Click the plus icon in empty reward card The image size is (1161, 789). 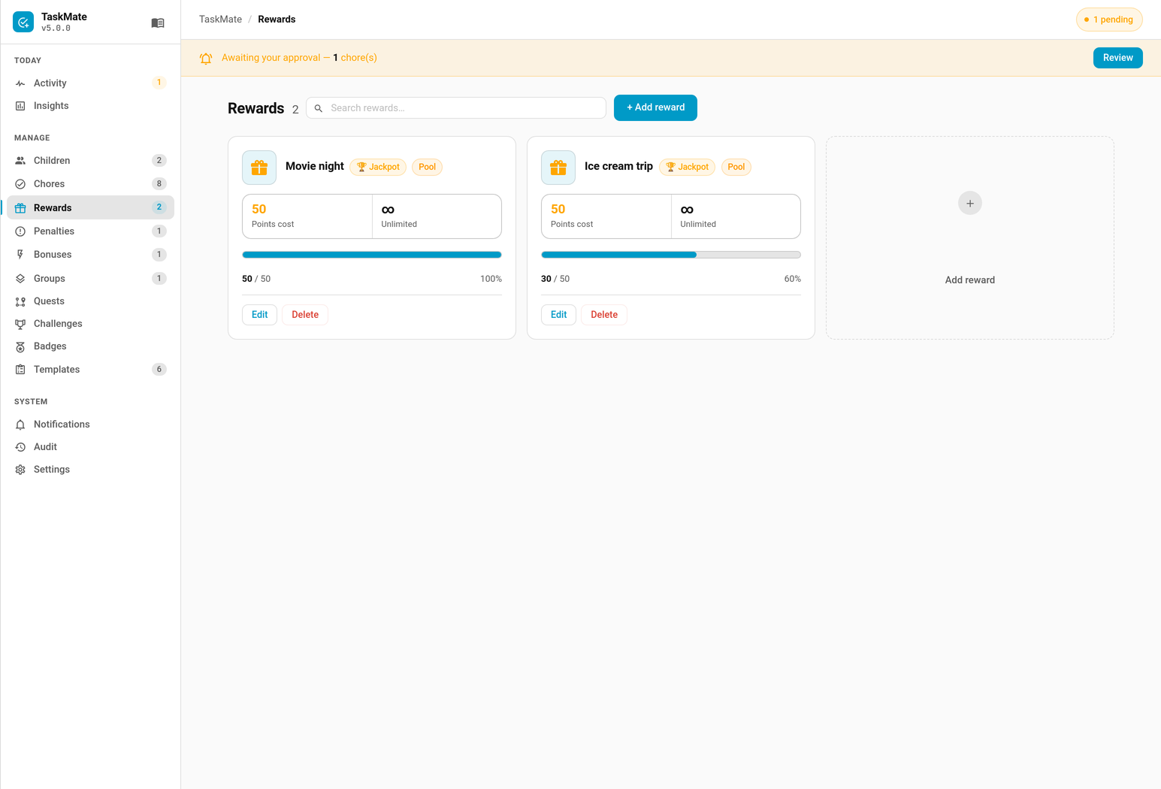(x=970, y=204)
